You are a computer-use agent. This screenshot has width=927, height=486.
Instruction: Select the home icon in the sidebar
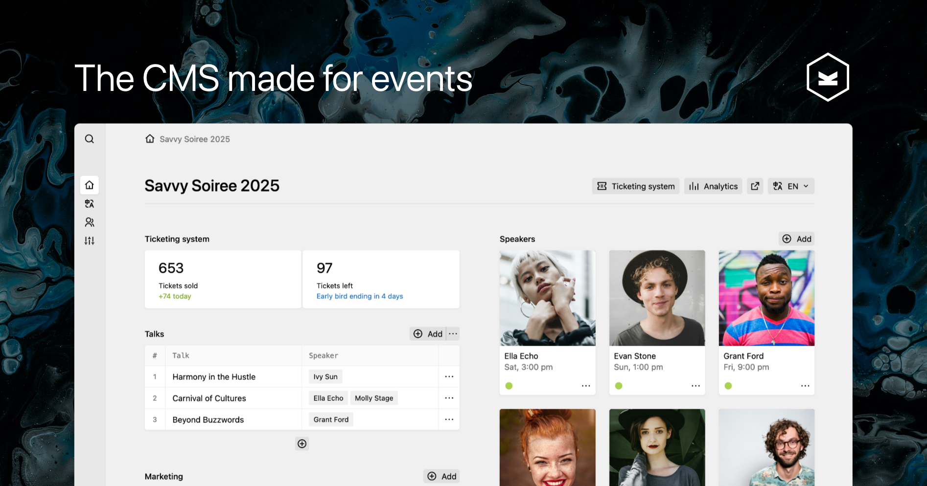pos(90,185)
